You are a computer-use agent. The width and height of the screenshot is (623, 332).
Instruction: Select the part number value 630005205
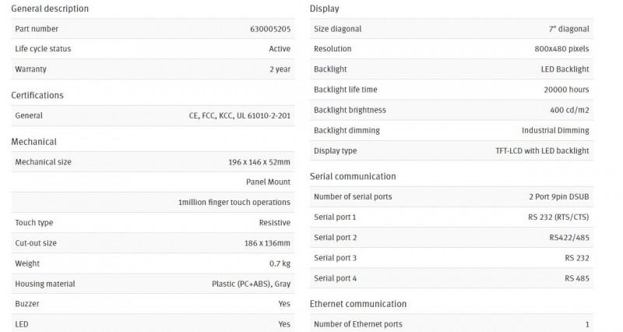click(270, 29)
